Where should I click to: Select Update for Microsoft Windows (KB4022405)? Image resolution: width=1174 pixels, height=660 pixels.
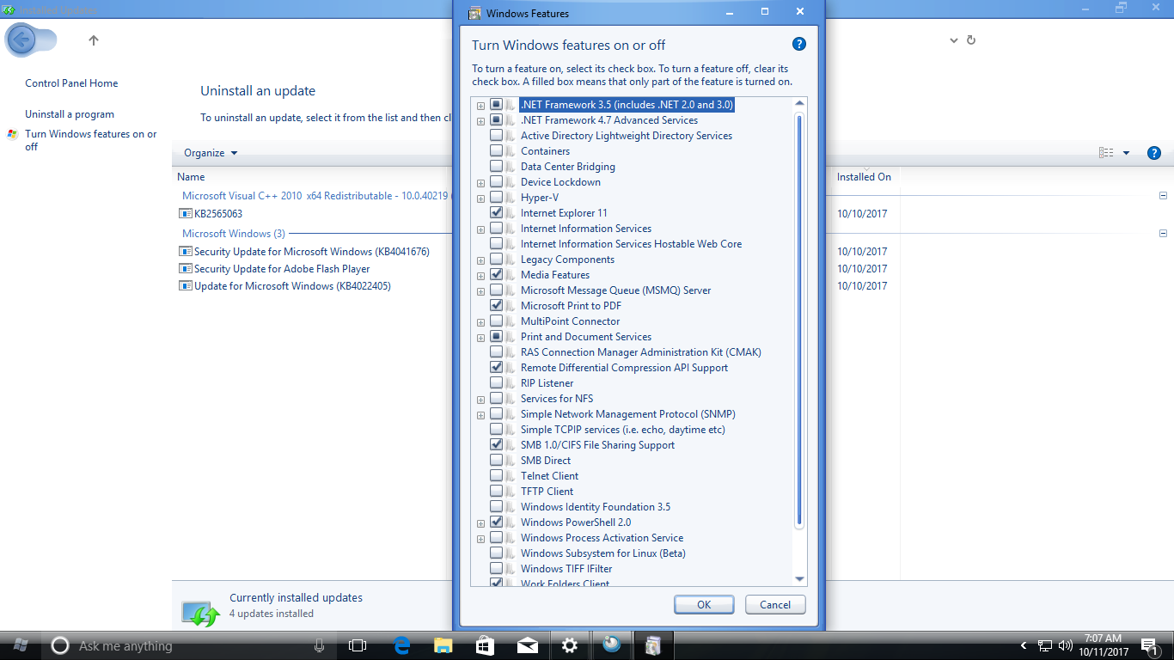click(292, 286)
